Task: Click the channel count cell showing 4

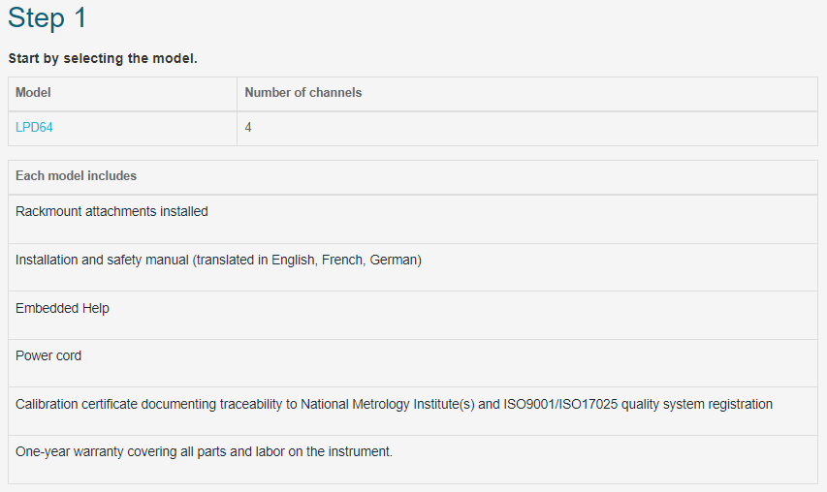Action: click(x=527, y=128)
